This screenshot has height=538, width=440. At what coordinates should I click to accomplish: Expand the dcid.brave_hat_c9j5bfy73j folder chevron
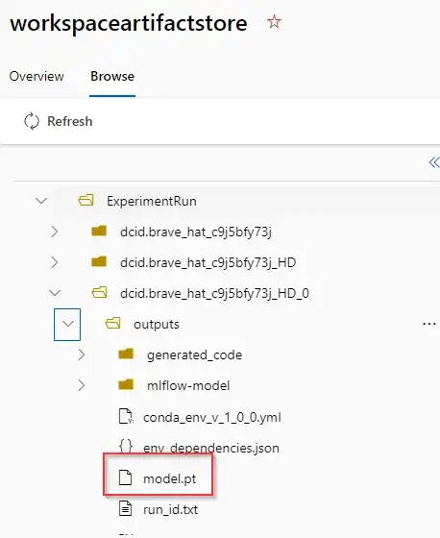(x=55, y=232)
